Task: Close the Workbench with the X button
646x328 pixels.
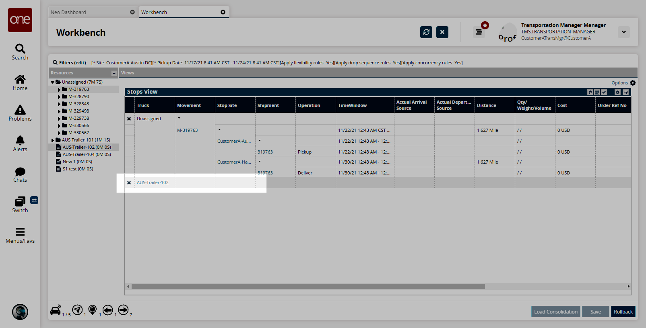Action: (442, 32)
